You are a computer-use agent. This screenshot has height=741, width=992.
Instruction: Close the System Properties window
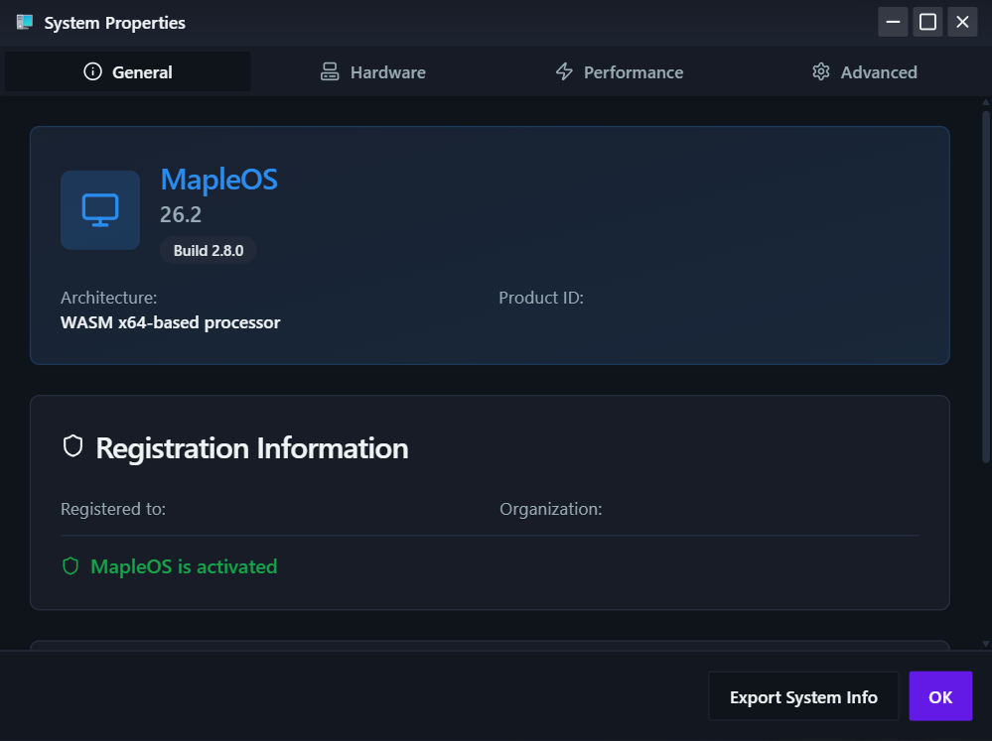[962, 22]
